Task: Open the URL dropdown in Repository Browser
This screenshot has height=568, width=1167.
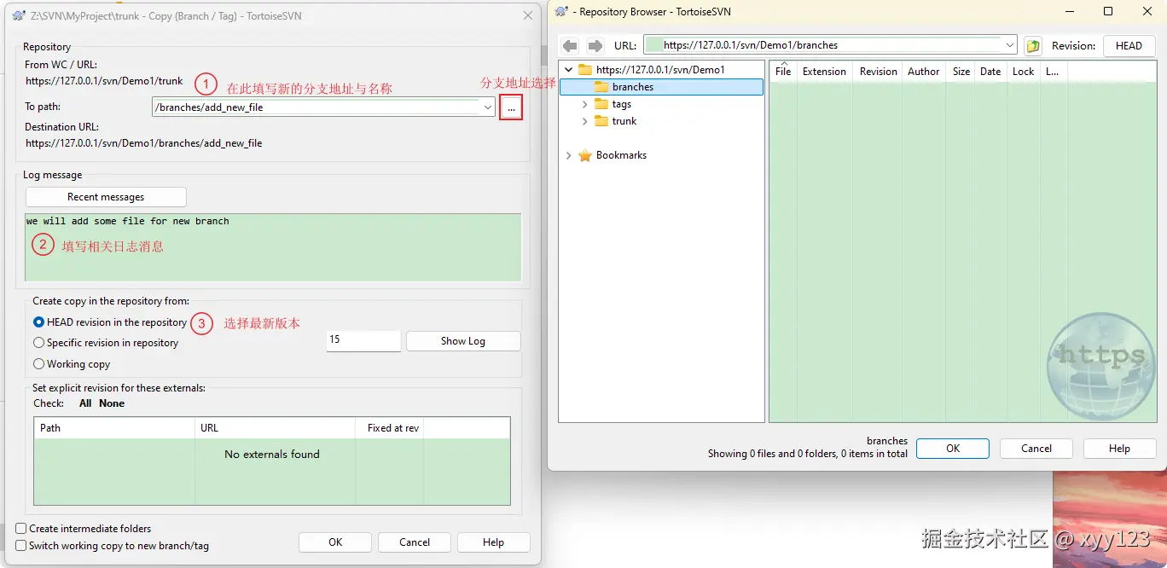Action: [1010, 46]
